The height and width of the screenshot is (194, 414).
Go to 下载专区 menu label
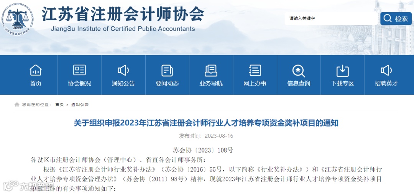tap(342, 84)
